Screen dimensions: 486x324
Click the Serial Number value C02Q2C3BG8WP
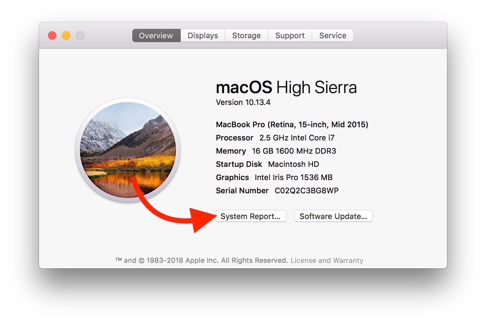click(306, 191)
